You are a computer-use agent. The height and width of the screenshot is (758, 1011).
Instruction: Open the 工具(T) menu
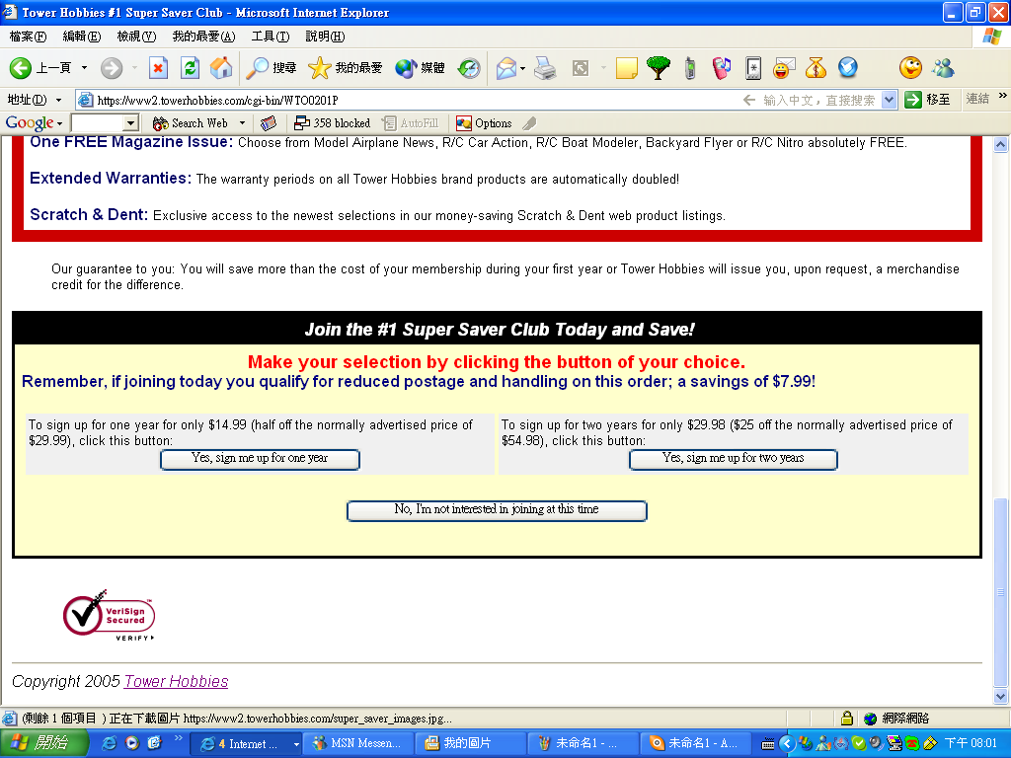[x=271, y=37]
